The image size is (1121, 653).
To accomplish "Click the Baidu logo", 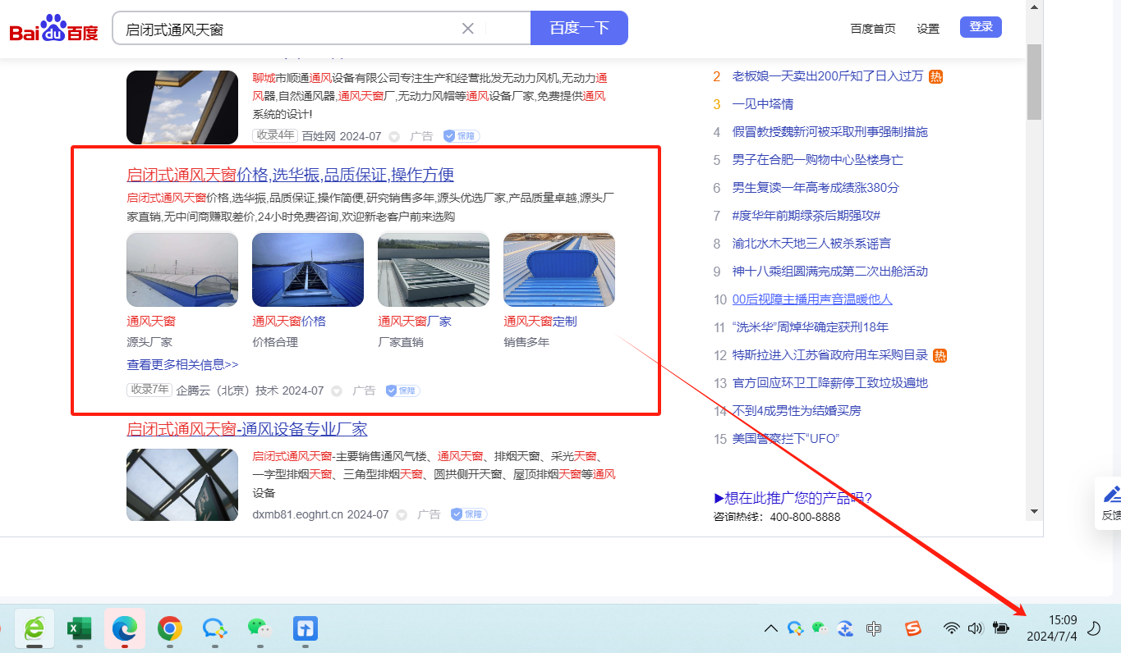I will point(53,30).
